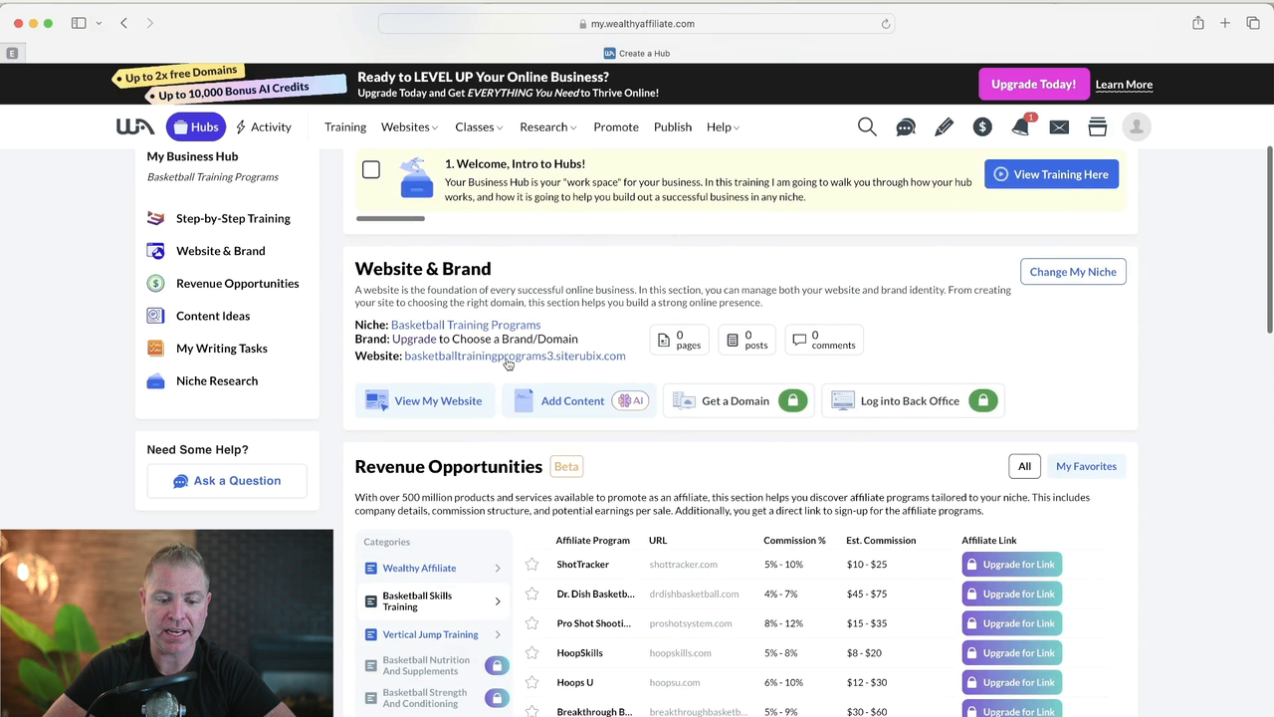Open the basketballtrainingprograms3.siterubix.com link

[x=515, y=356]
